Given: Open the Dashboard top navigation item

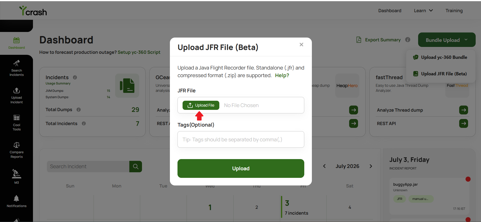Looking at the screenshot, I should click(x=390, y=11).
